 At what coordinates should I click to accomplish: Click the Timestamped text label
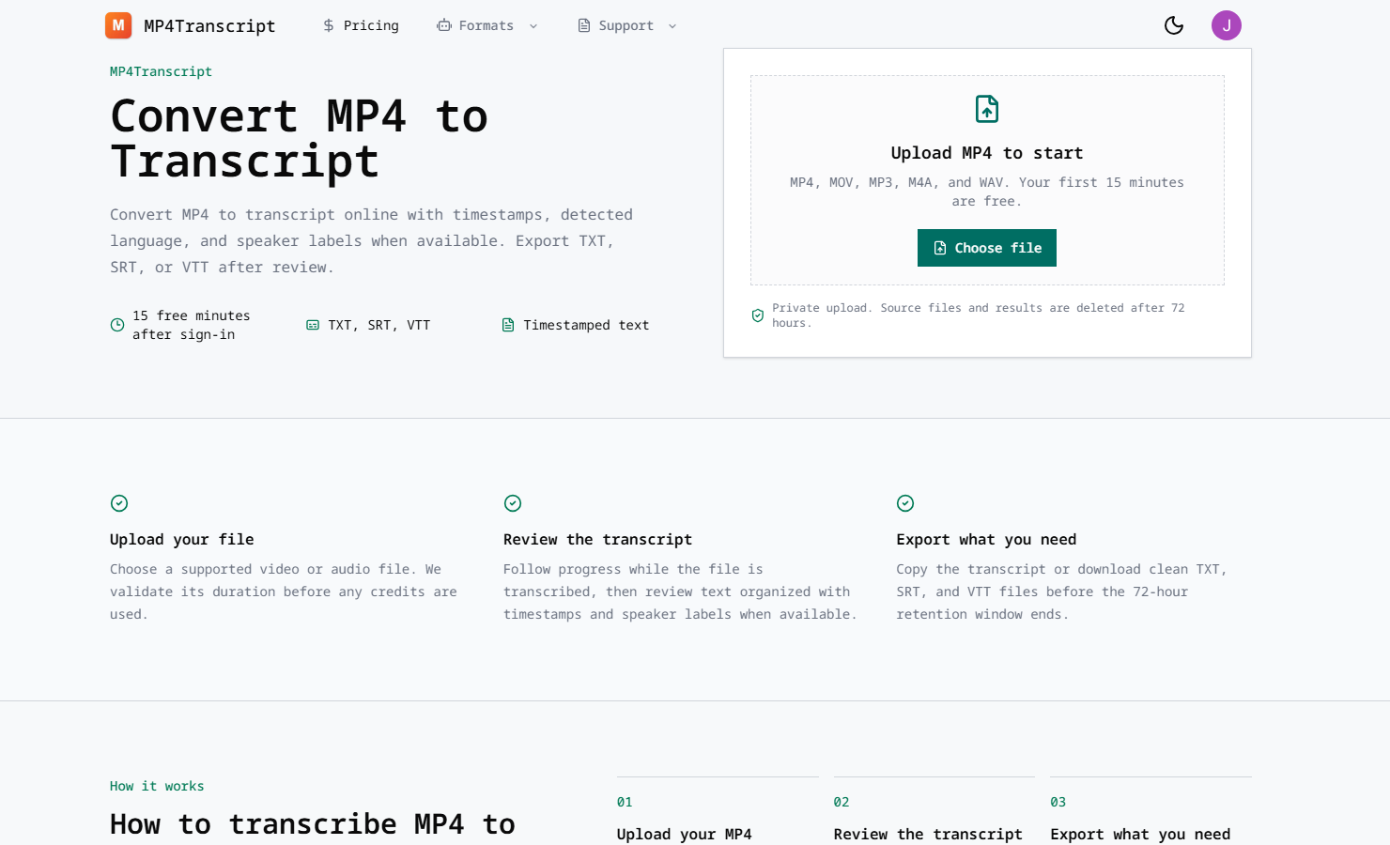click(x=586, y=325)
